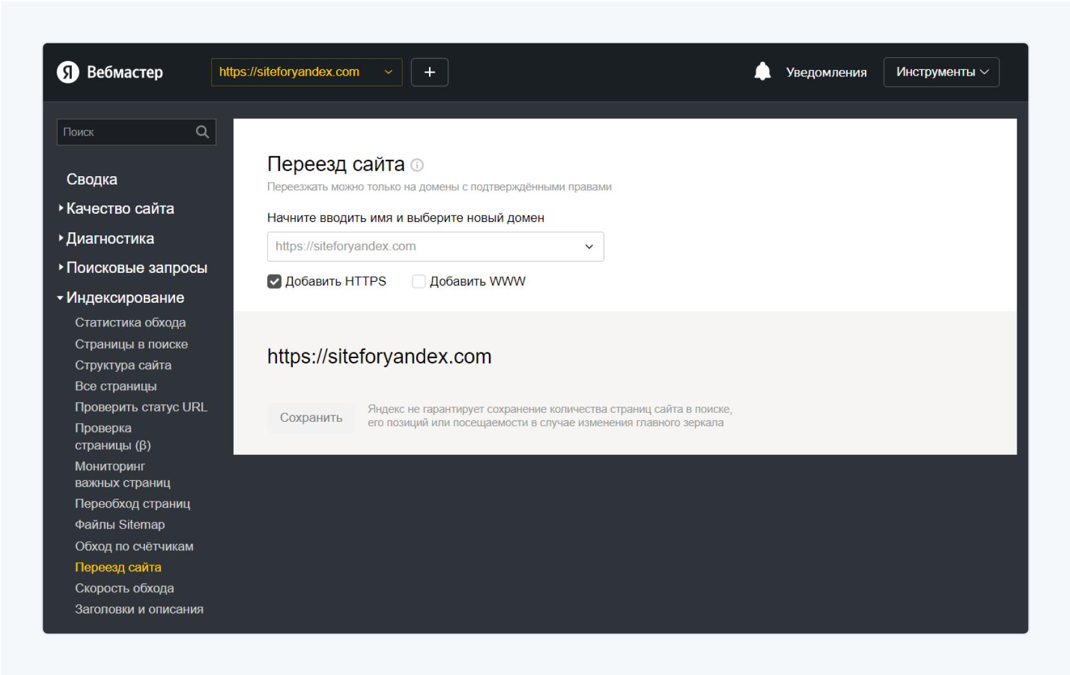Select the Переезд сайта menu item
The height and width of the screenshot is (675, 1070).
pos(118,567)
